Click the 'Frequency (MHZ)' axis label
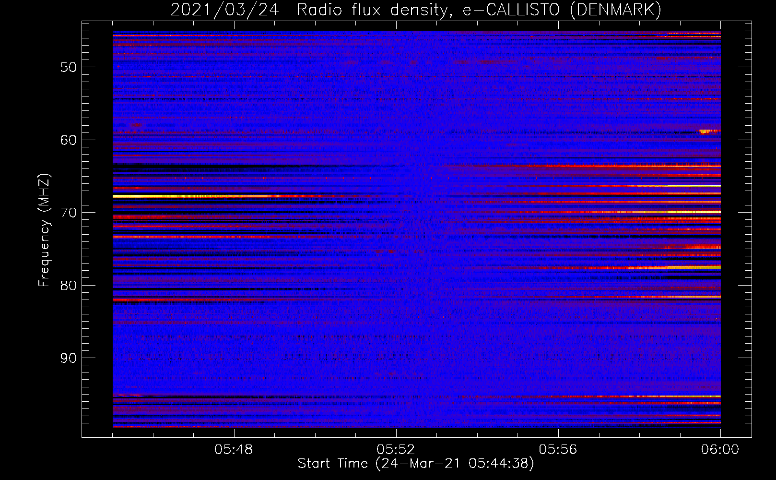Image resolution: width=776 pixels, height=480 pixels. point(44,230)
